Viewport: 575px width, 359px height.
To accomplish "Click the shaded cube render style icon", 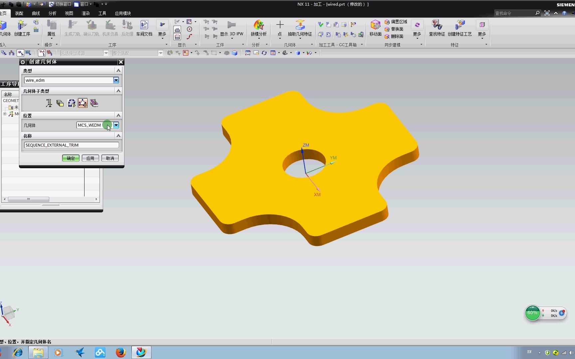I will (x=298, y=53).
